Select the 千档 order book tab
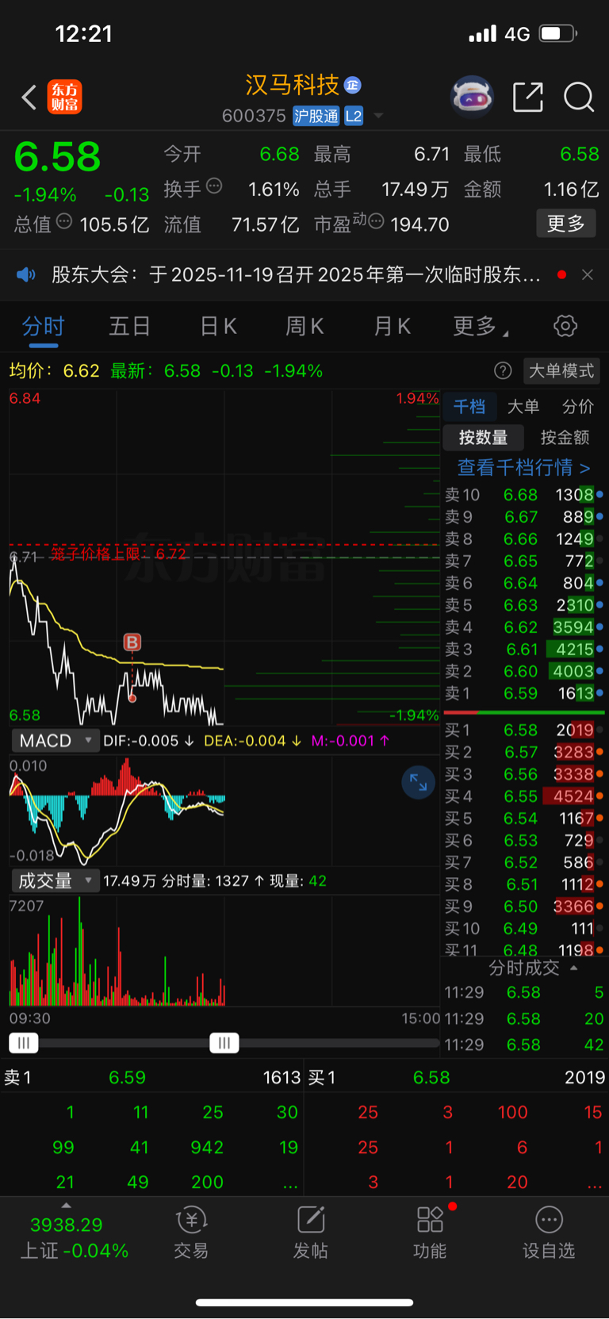 [x=469, y=407]
